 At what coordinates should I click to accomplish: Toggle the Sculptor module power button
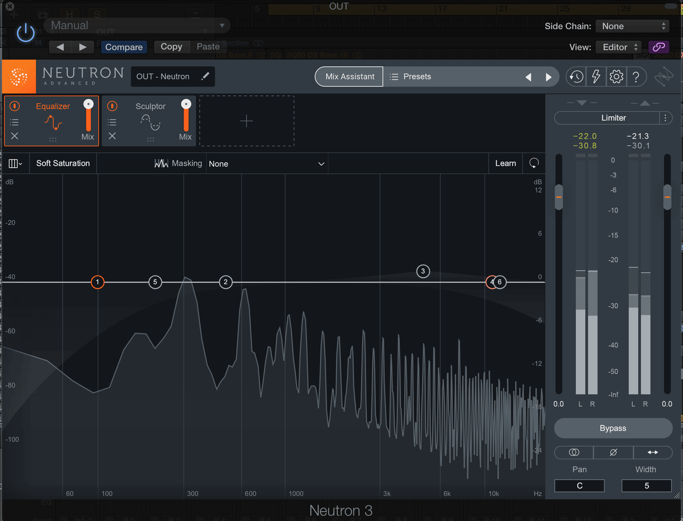click(112, 106)
